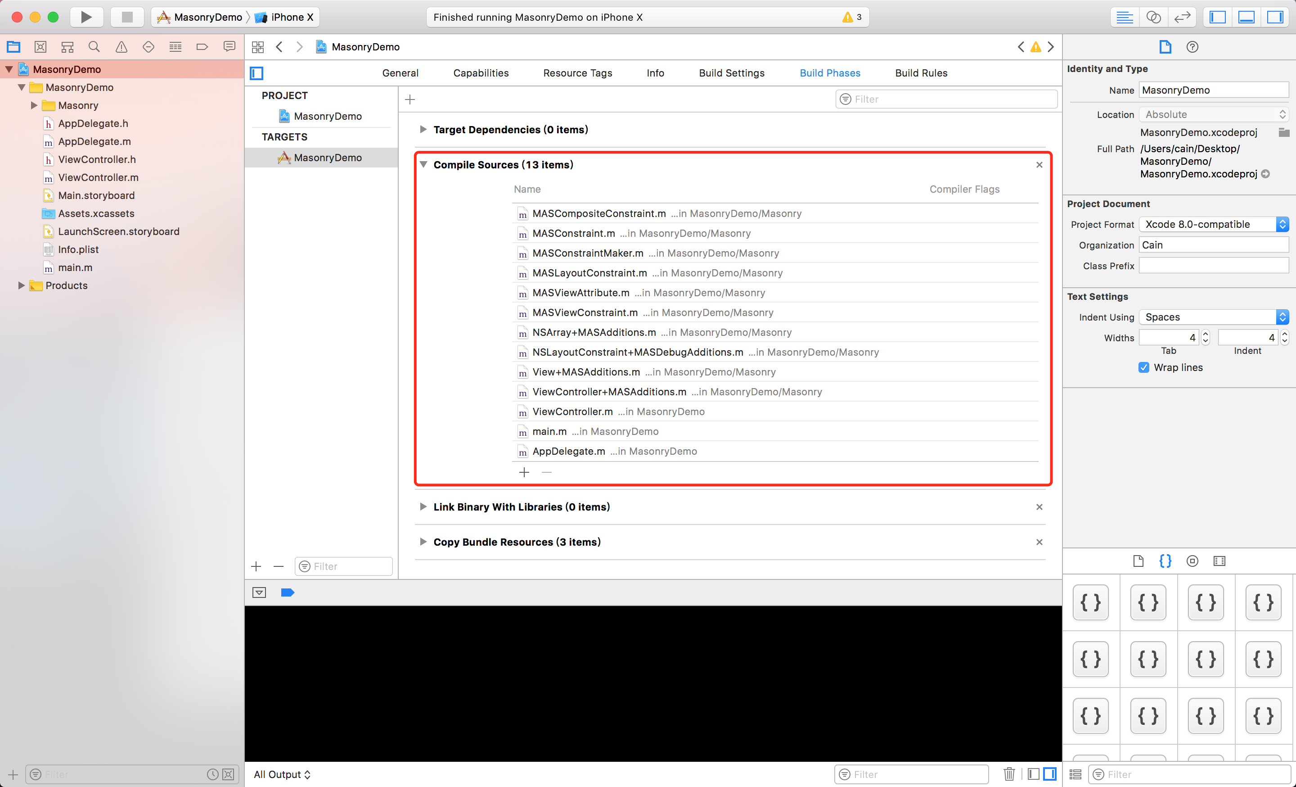Add a source file with plus button

524,472
